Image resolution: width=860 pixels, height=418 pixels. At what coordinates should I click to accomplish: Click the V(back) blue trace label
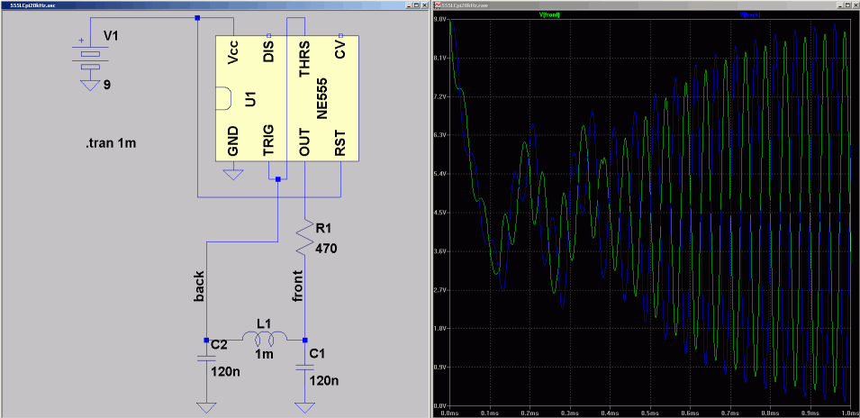pyautogui.click(x=749, y=15)
